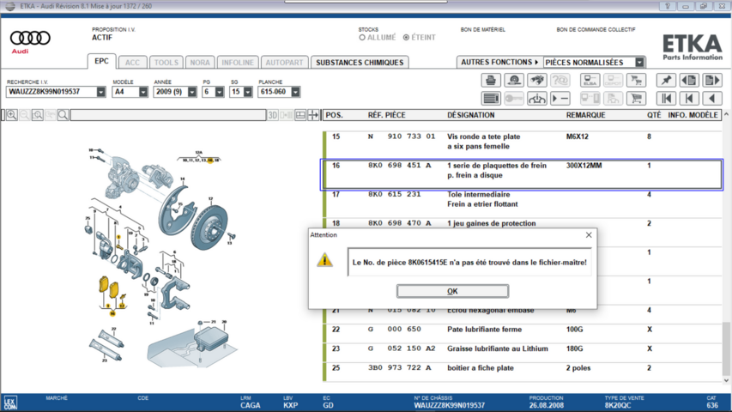Open the PG dropdown showing 6
This screenshot has height=412, width=732.
(x=220, y=92)
